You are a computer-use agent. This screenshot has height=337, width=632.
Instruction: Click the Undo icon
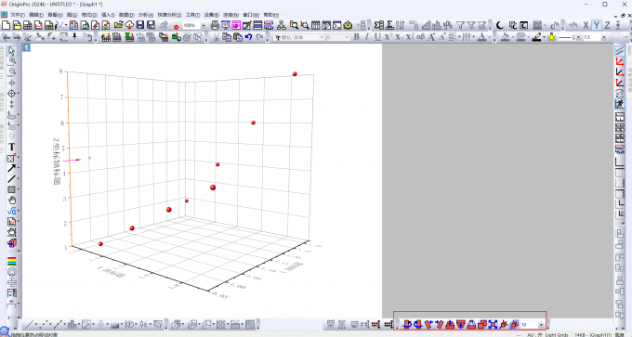[x=248, y=37]
